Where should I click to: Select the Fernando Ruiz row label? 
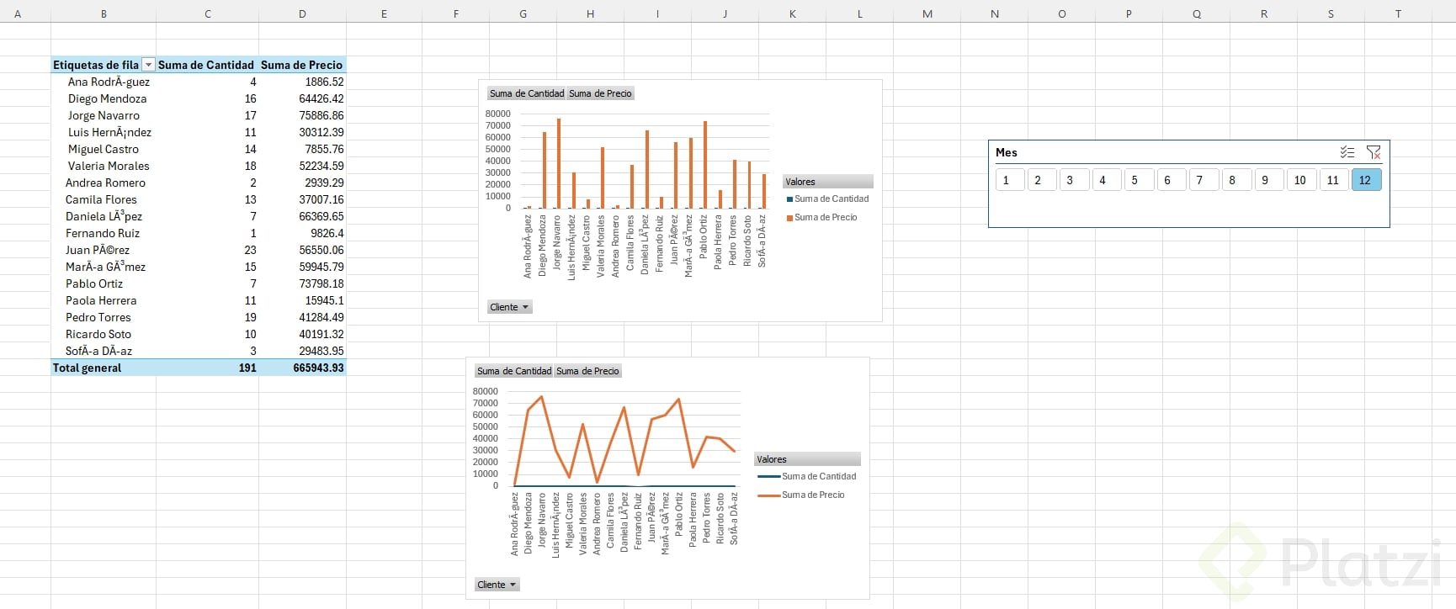tap(104, 233)
